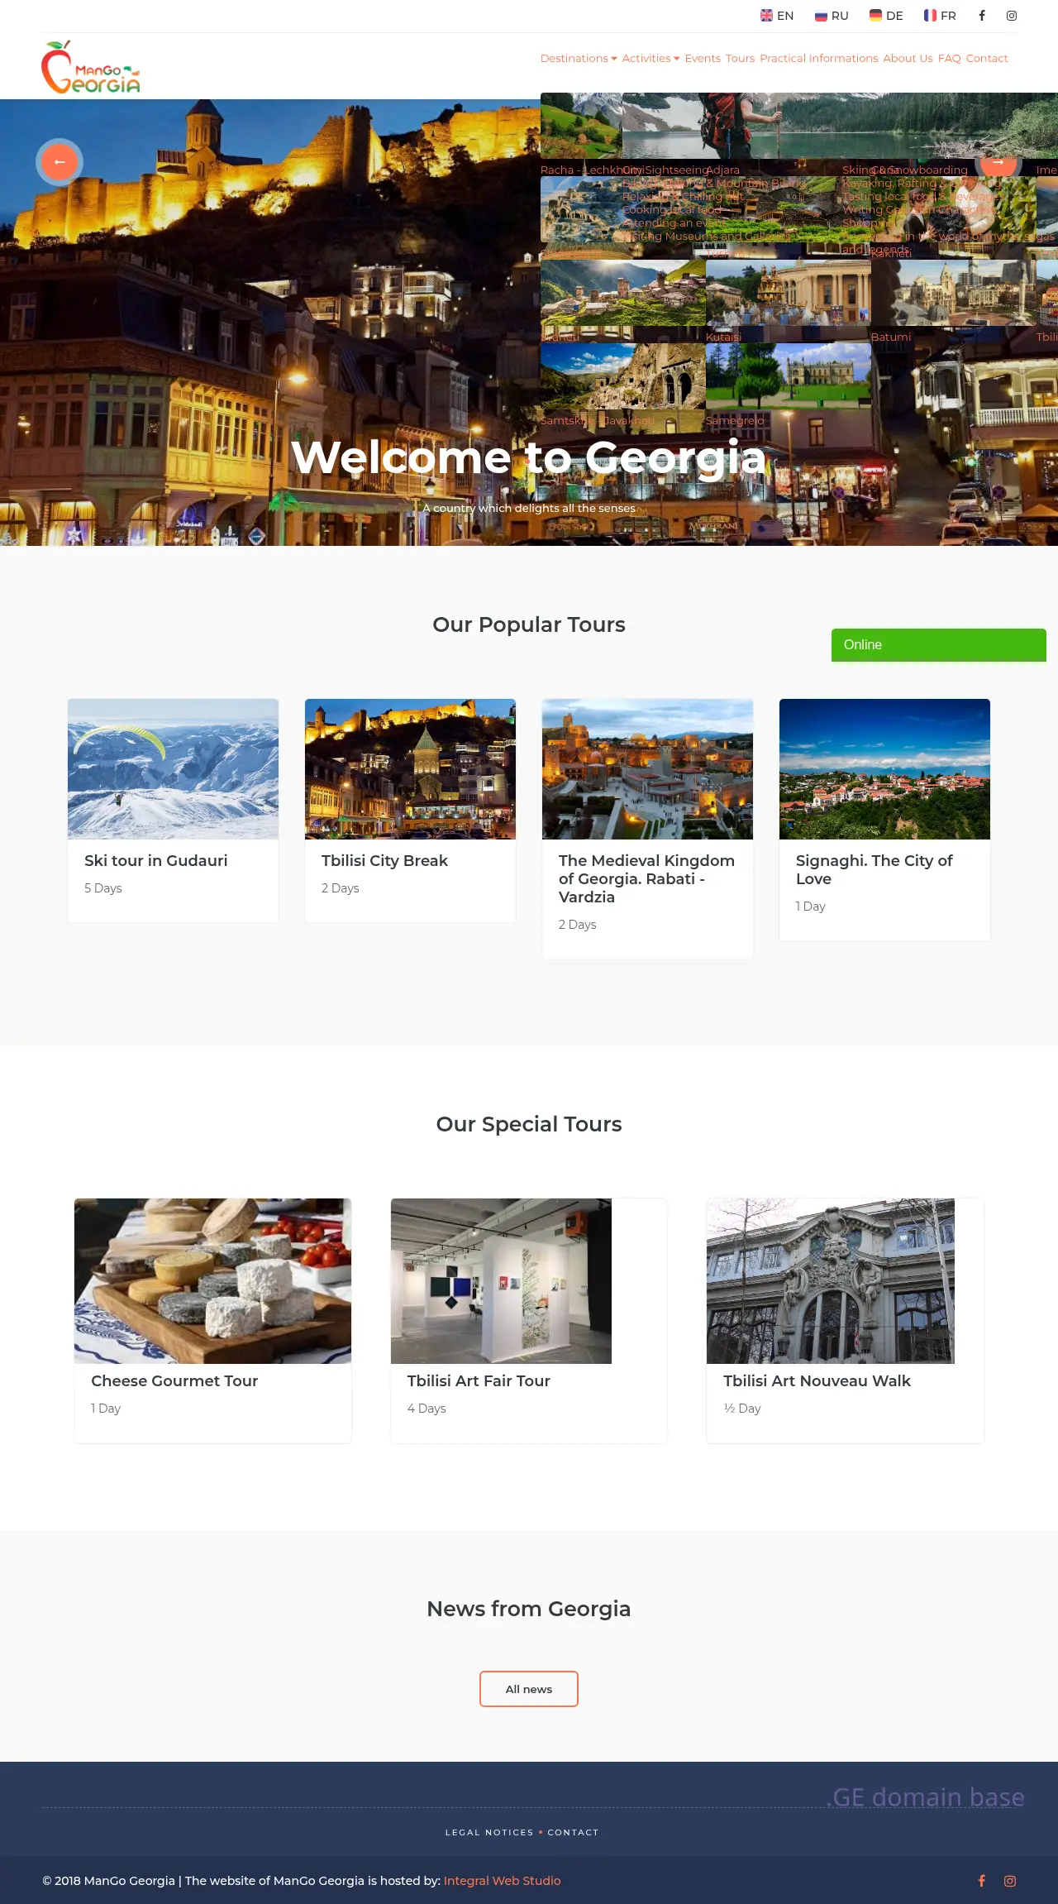Switch language to RU with Russian flag
The height and width of the screenshot is (1904, 1058).
[832, 16]
